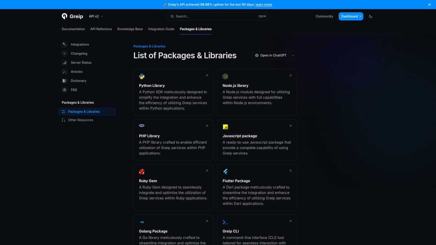Click the Server Status bars icon

[x=64, y=63]
